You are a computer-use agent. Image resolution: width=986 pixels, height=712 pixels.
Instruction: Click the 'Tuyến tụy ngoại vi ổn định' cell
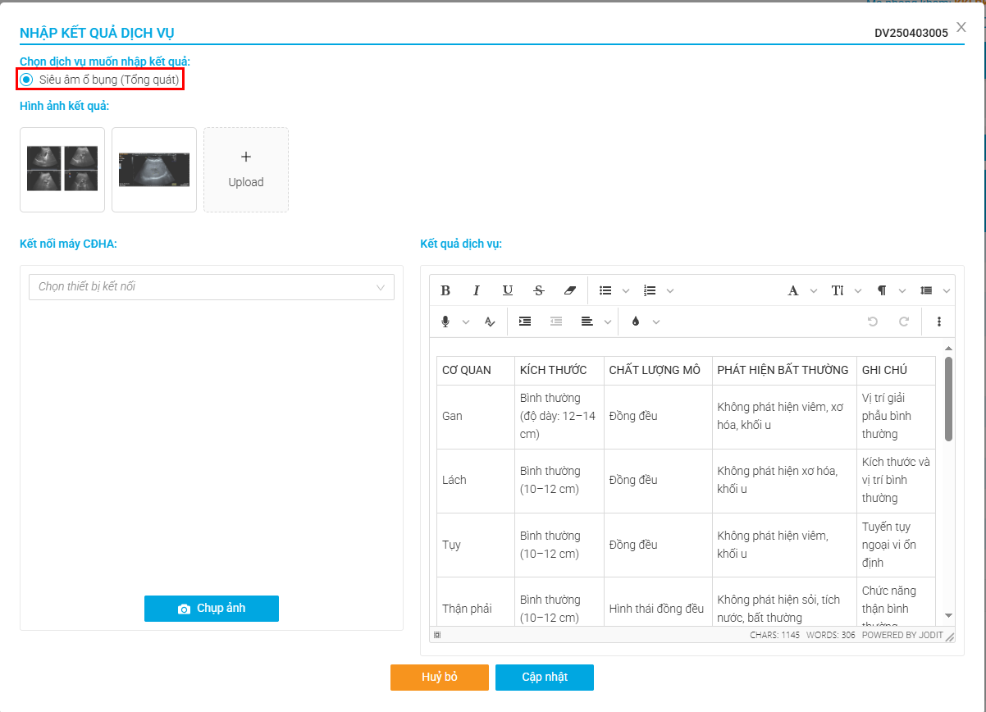(x=896, y=545)
